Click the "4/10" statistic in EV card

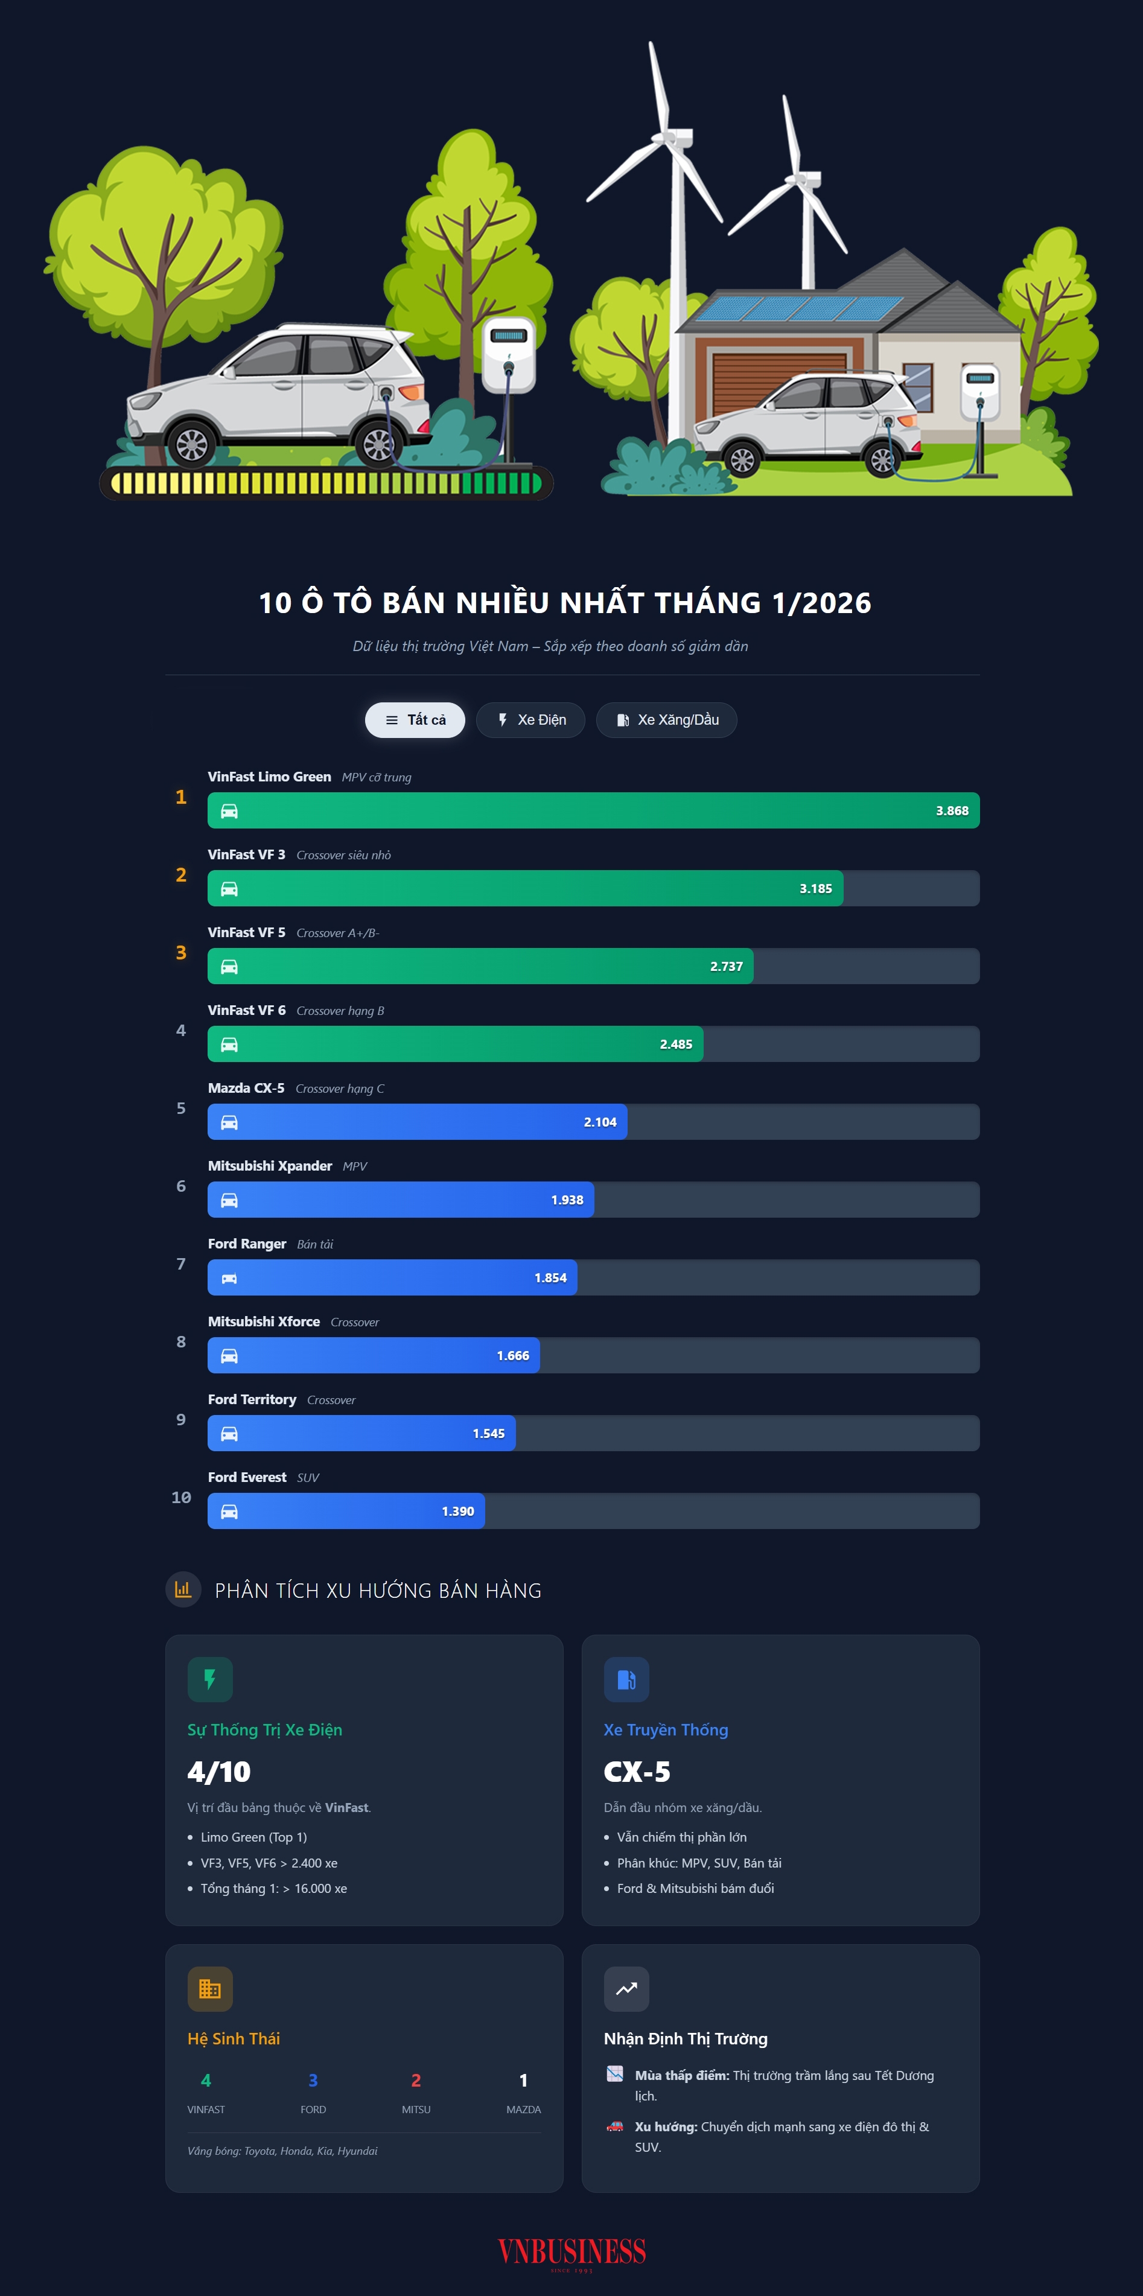(x=219, y=1772)
